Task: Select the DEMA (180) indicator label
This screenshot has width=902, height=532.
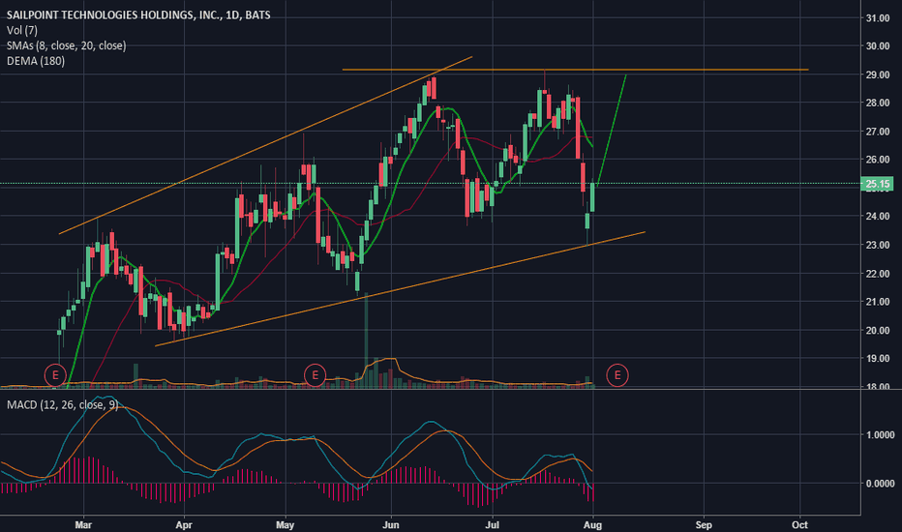Action: 36,61
